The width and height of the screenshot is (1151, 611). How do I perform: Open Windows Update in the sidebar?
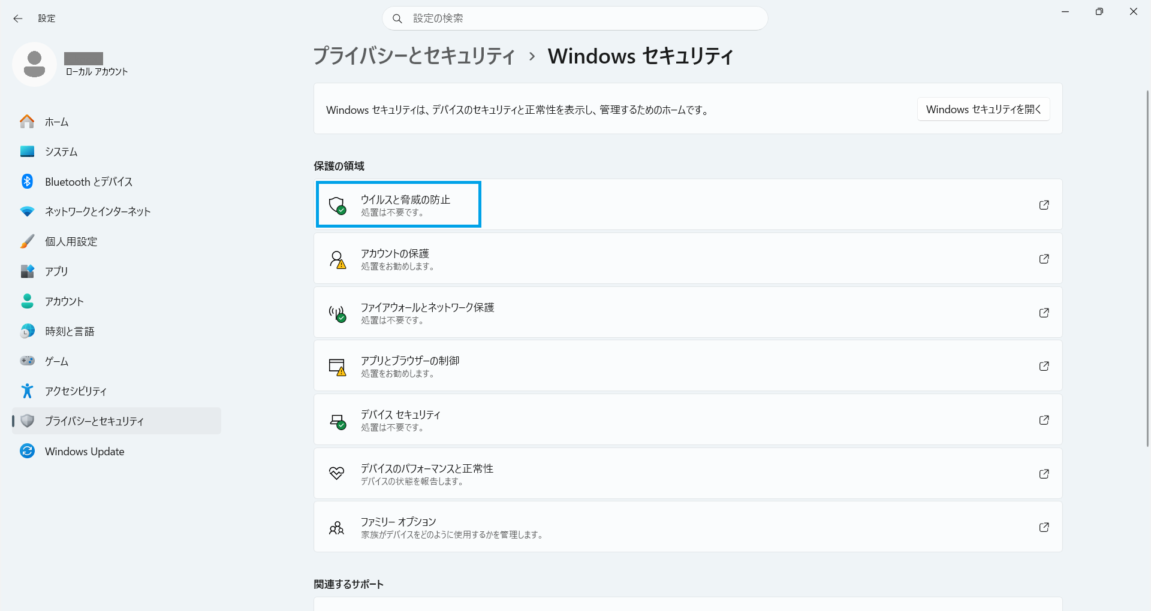(85, 452)
